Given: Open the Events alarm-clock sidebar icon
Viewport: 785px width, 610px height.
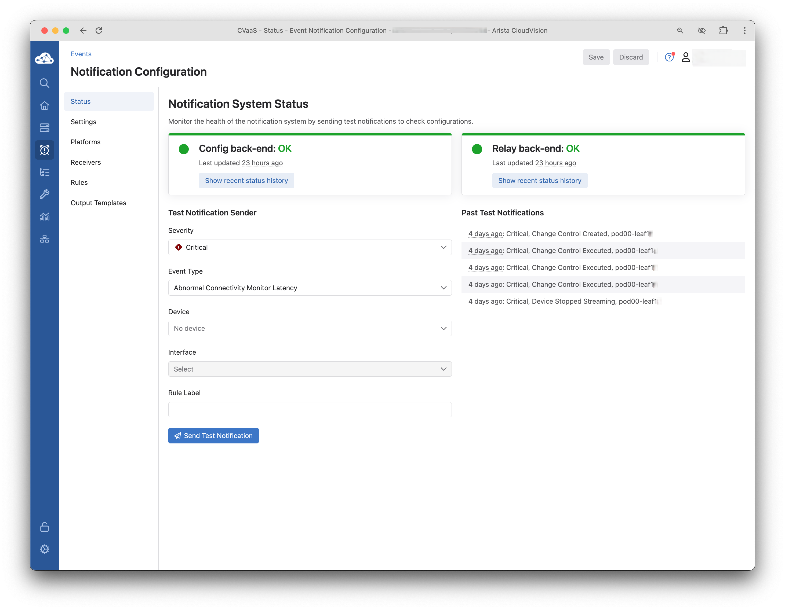Looking at the screenshot, I should 44,150.
